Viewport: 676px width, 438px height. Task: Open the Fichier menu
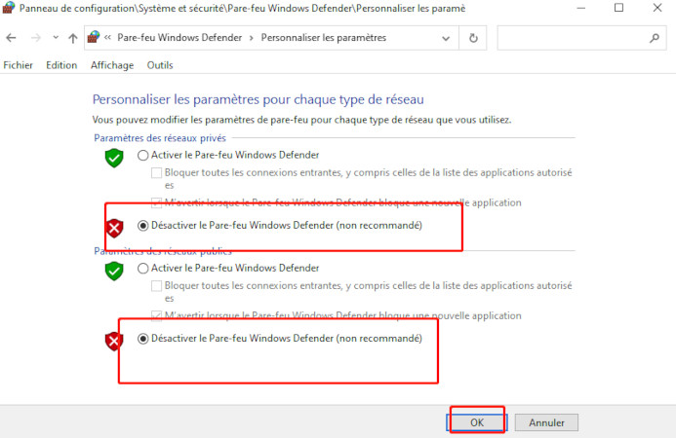(19, 65)
